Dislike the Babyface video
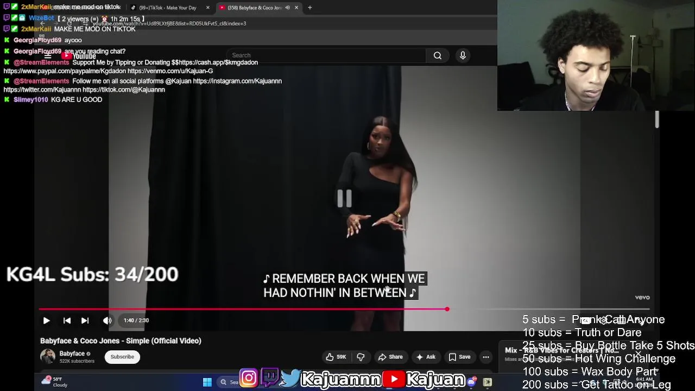 click(361, 357)
